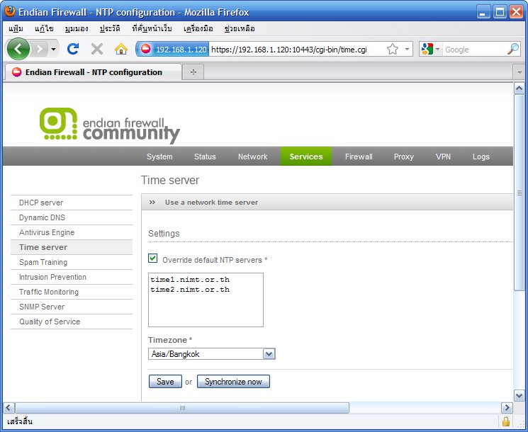The image size is (528, 432).
Task: Open the ประวัติ (History) menu
Action: pyautogui.click(x=110, y=28)
